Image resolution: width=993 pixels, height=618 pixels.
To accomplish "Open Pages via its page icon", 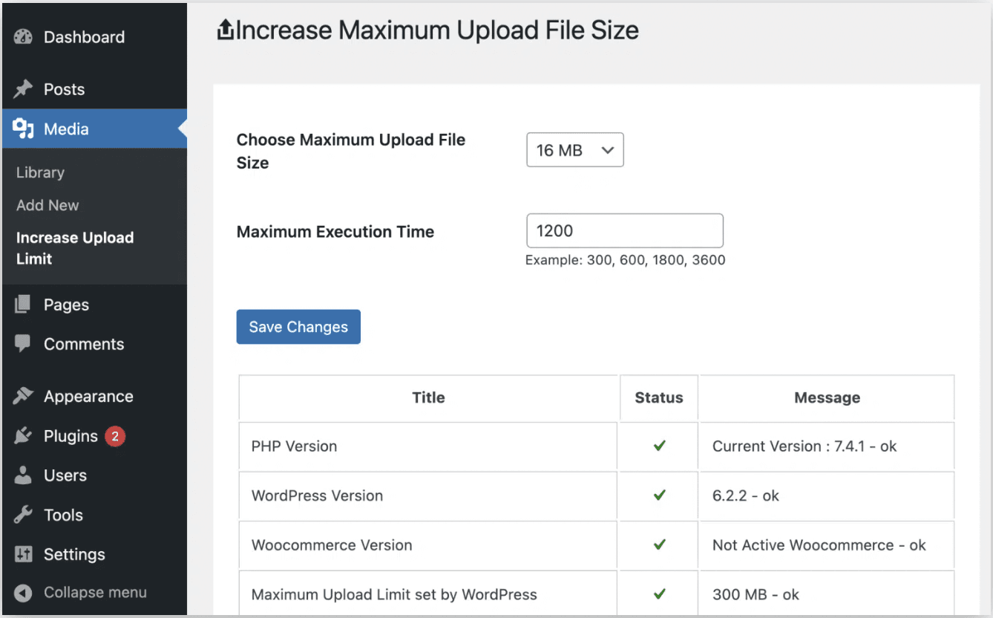I will coord(24,304).
